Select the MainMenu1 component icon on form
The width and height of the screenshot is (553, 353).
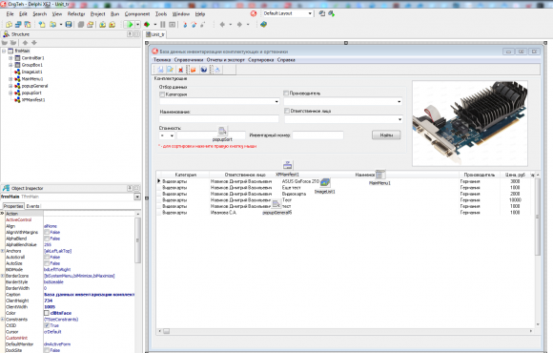tap(379, 175)
